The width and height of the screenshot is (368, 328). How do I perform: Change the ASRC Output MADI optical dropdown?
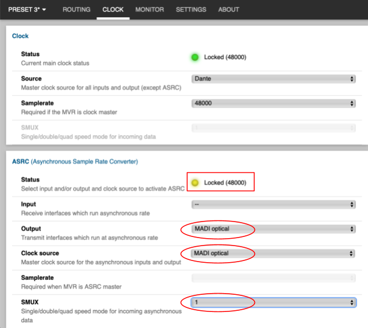(x=273, y=230)
